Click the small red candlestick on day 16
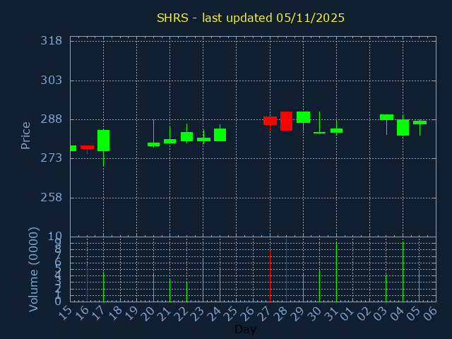 [x=87, y=147]
